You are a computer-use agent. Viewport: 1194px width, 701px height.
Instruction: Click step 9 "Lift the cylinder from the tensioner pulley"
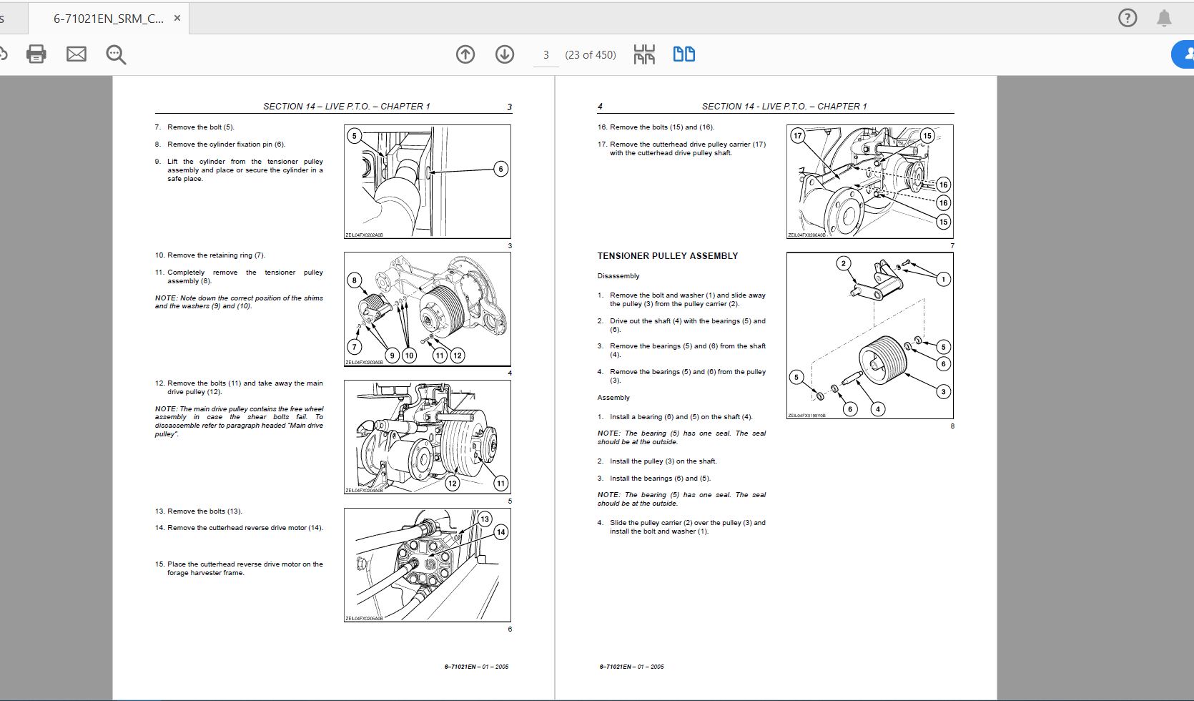[x=239, y=170]
